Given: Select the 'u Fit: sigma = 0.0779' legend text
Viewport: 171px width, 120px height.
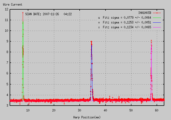Looking at the screenshot, I should tap(125, 18).
